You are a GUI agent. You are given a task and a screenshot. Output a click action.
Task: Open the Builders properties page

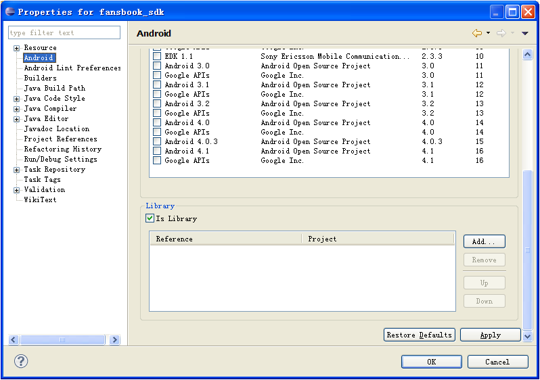click(x=41, y=78)
